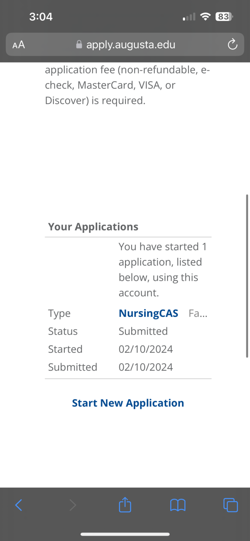
Task: Open the bookmarks book icon
Action: pyautogui.click(x=178, y=505)
